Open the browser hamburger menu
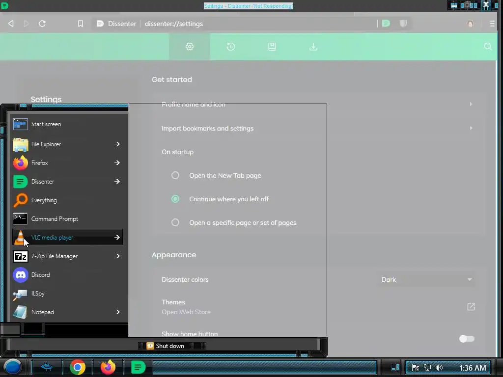Screen dimensions: 503x377 (x=492, y=24)
